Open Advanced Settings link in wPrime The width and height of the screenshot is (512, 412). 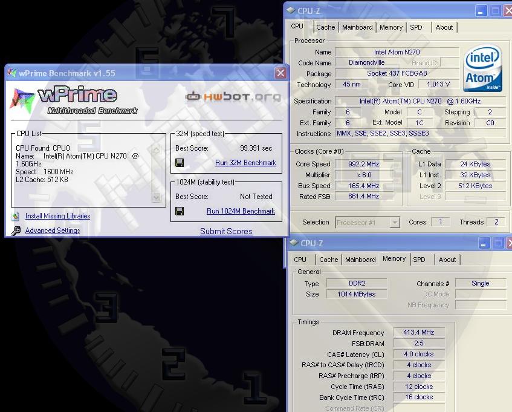click(x=53, y=231)
